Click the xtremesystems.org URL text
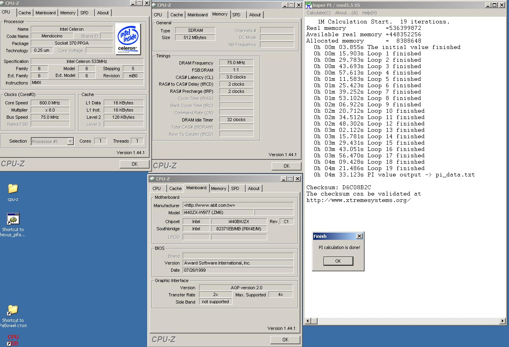This screenshot has height=347, width=509. 359,200
